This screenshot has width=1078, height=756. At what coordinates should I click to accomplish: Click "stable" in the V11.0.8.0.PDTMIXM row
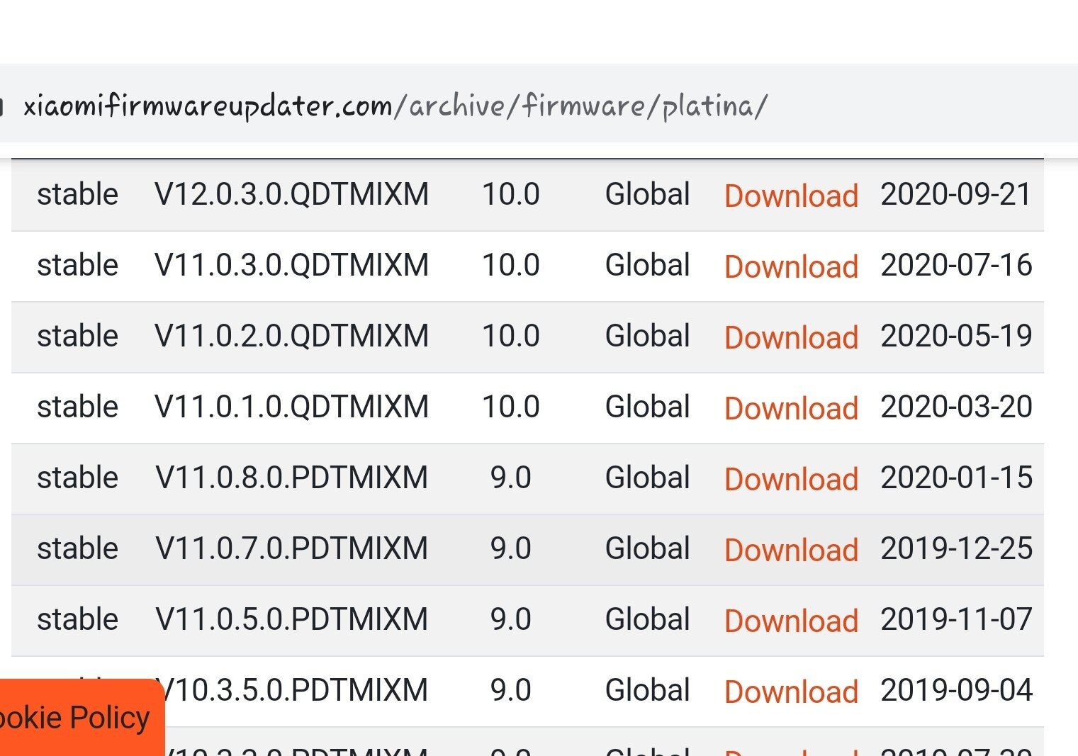pos(77,478)
